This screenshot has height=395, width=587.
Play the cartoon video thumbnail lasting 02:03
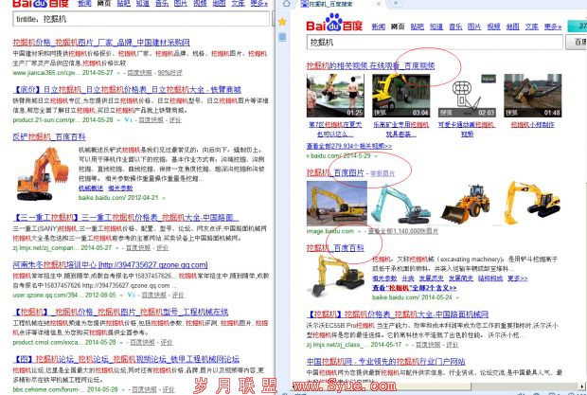[x=467, y=96]
